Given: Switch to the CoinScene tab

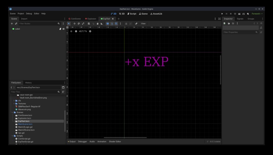Looking at the screenshot, I should (x=75, y=19).
